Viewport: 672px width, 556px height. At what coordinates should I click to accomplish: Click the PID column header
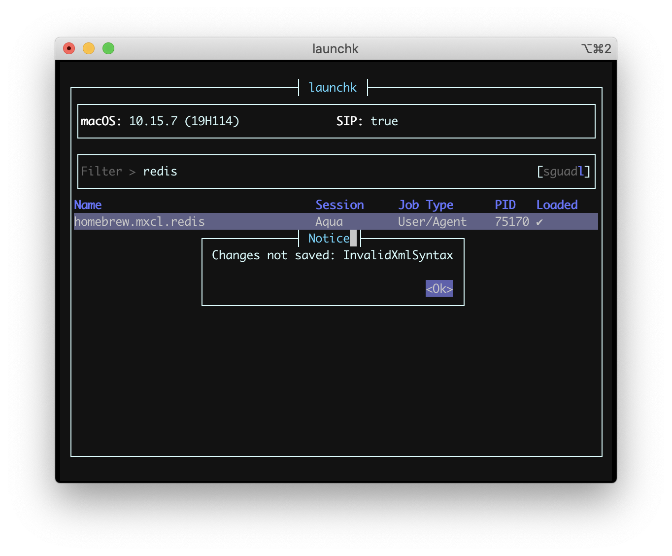point(505,205)
